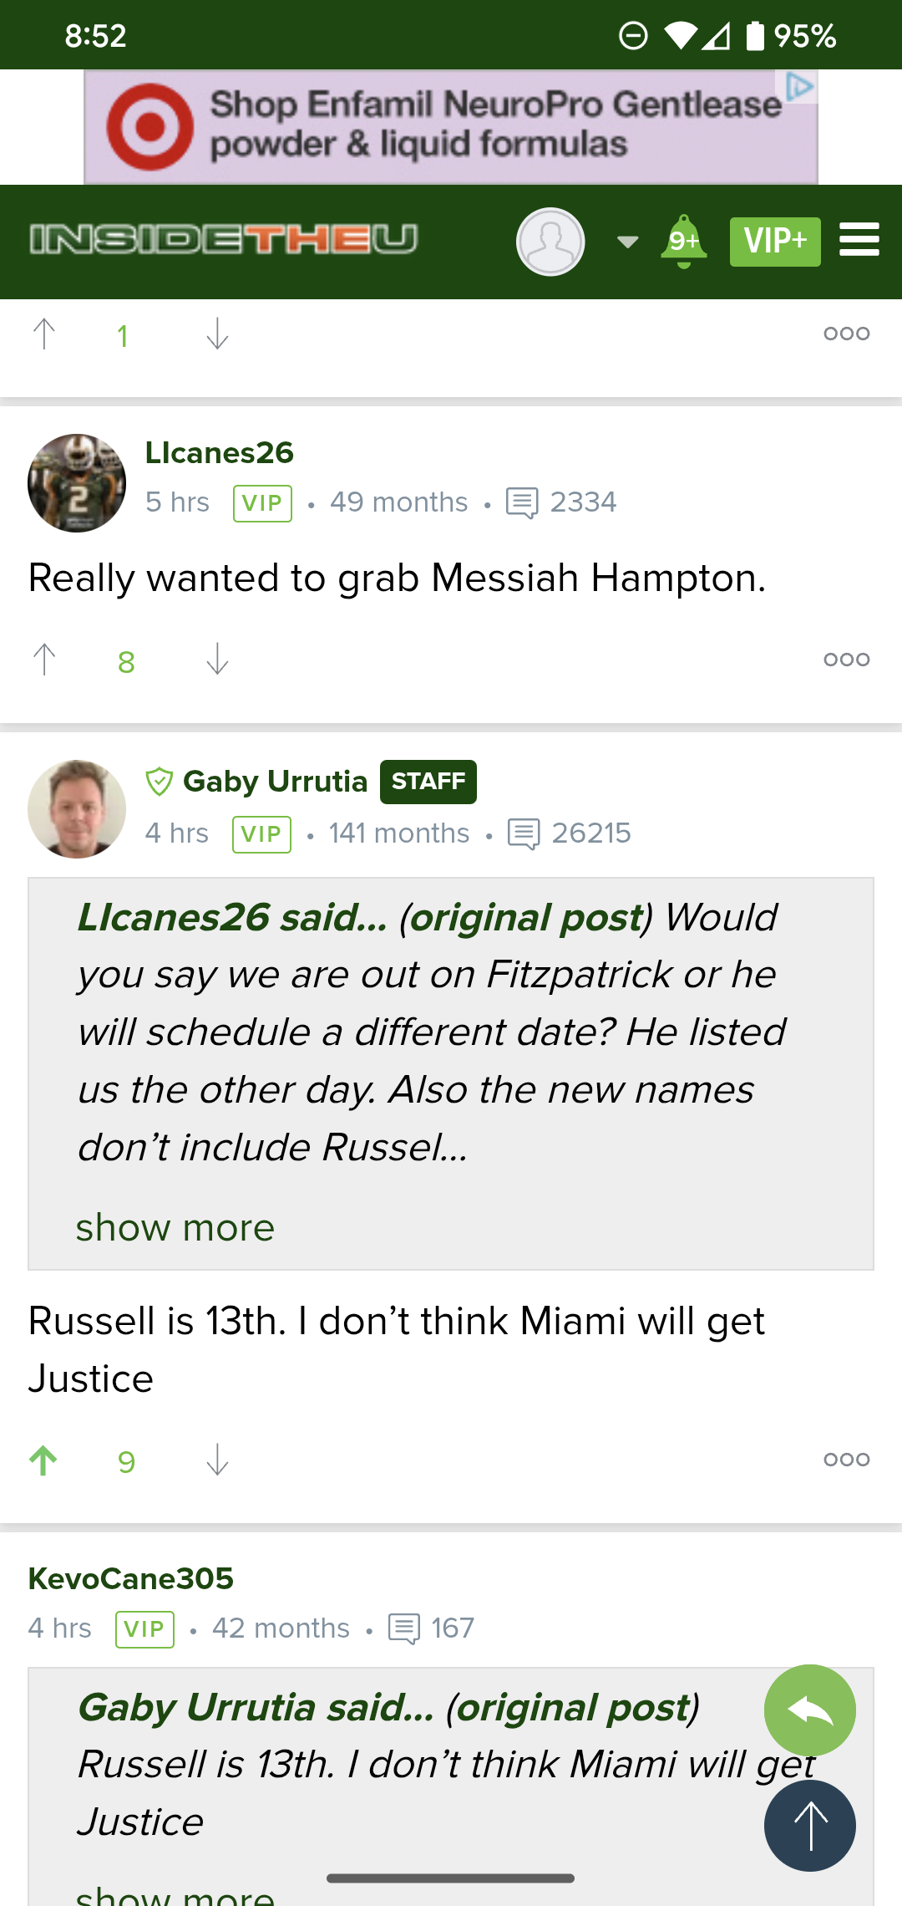Expand the account dropdown arrow
The width and height of the screenshot is (902, 1906).
[x=627, y=242]
